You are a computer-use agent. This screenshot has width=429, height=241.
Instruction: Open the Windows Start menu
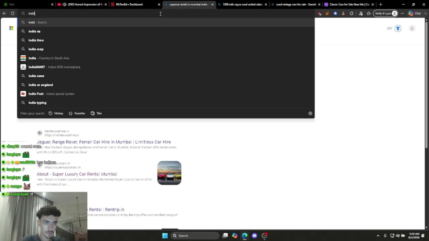tap(165, 236)
